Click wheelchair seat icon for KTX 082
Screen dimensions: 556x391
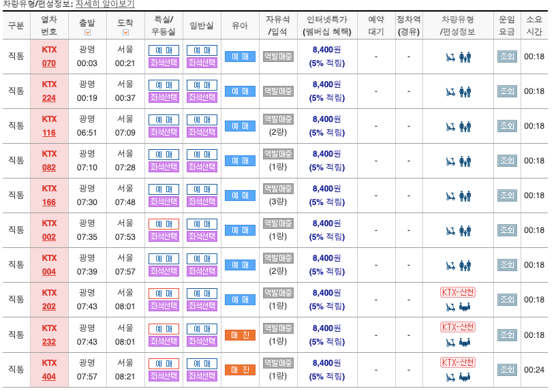450,161
